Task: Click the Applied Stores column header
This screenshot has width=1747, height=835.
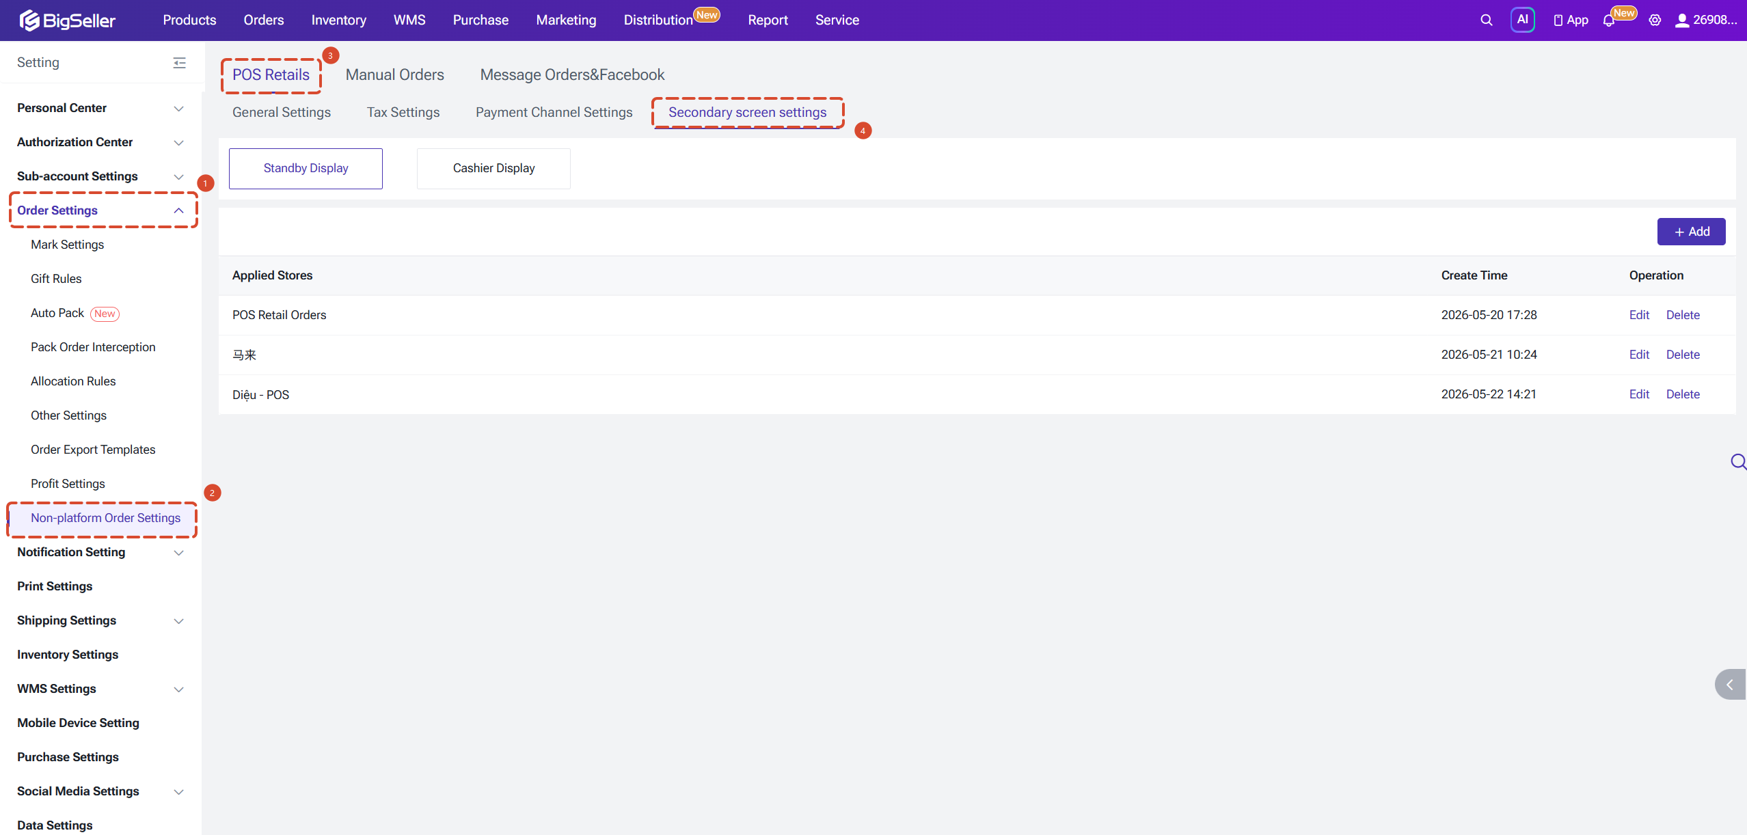Action: 272,275
